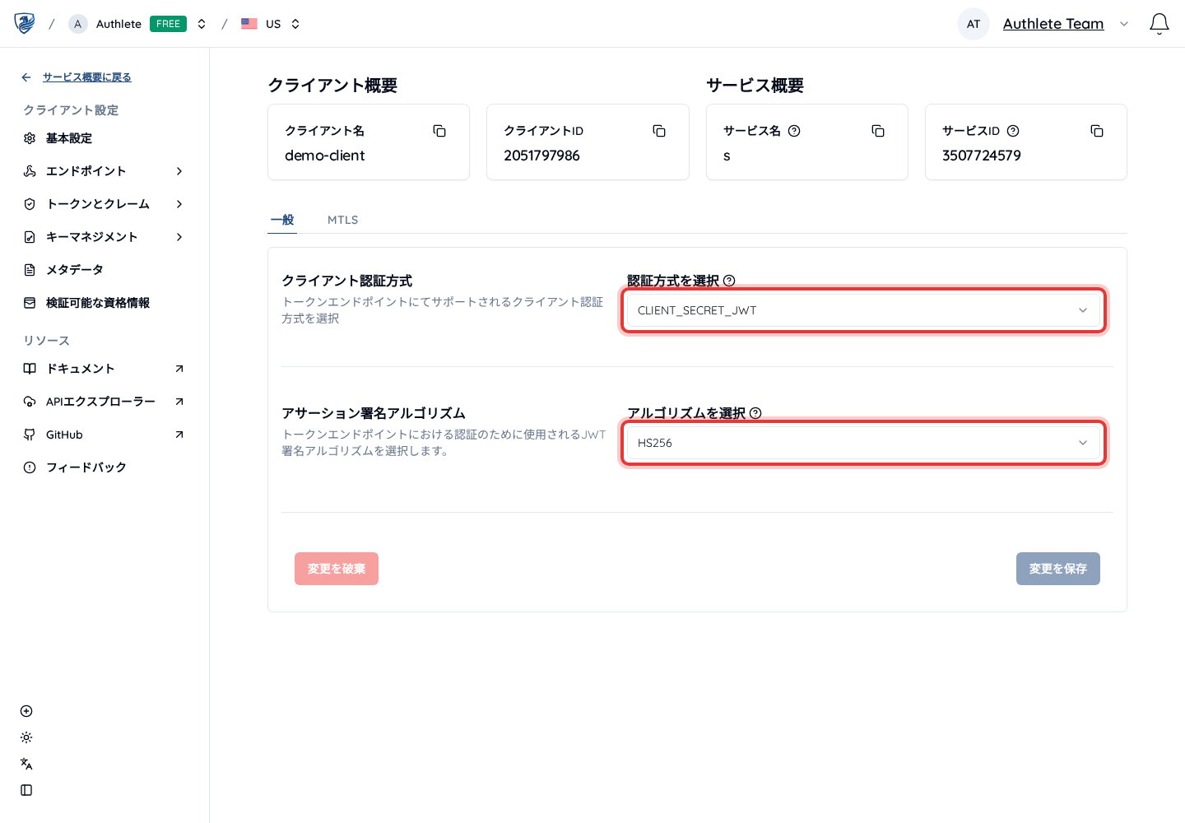The width and height of the screenshot is (1185, 823).
Task: Click the GitHub icon in sidebar
Action: (30, 435)
